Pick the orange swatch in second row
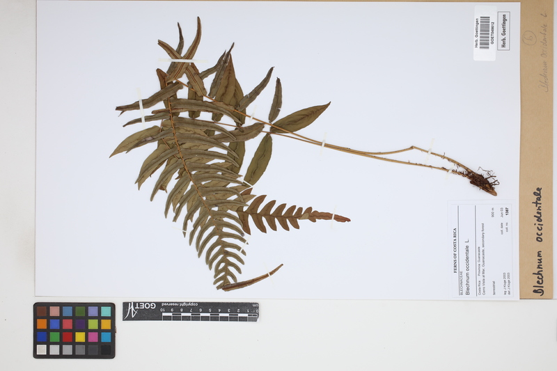This screenshot has height=371, width=557. pos(42,324)
